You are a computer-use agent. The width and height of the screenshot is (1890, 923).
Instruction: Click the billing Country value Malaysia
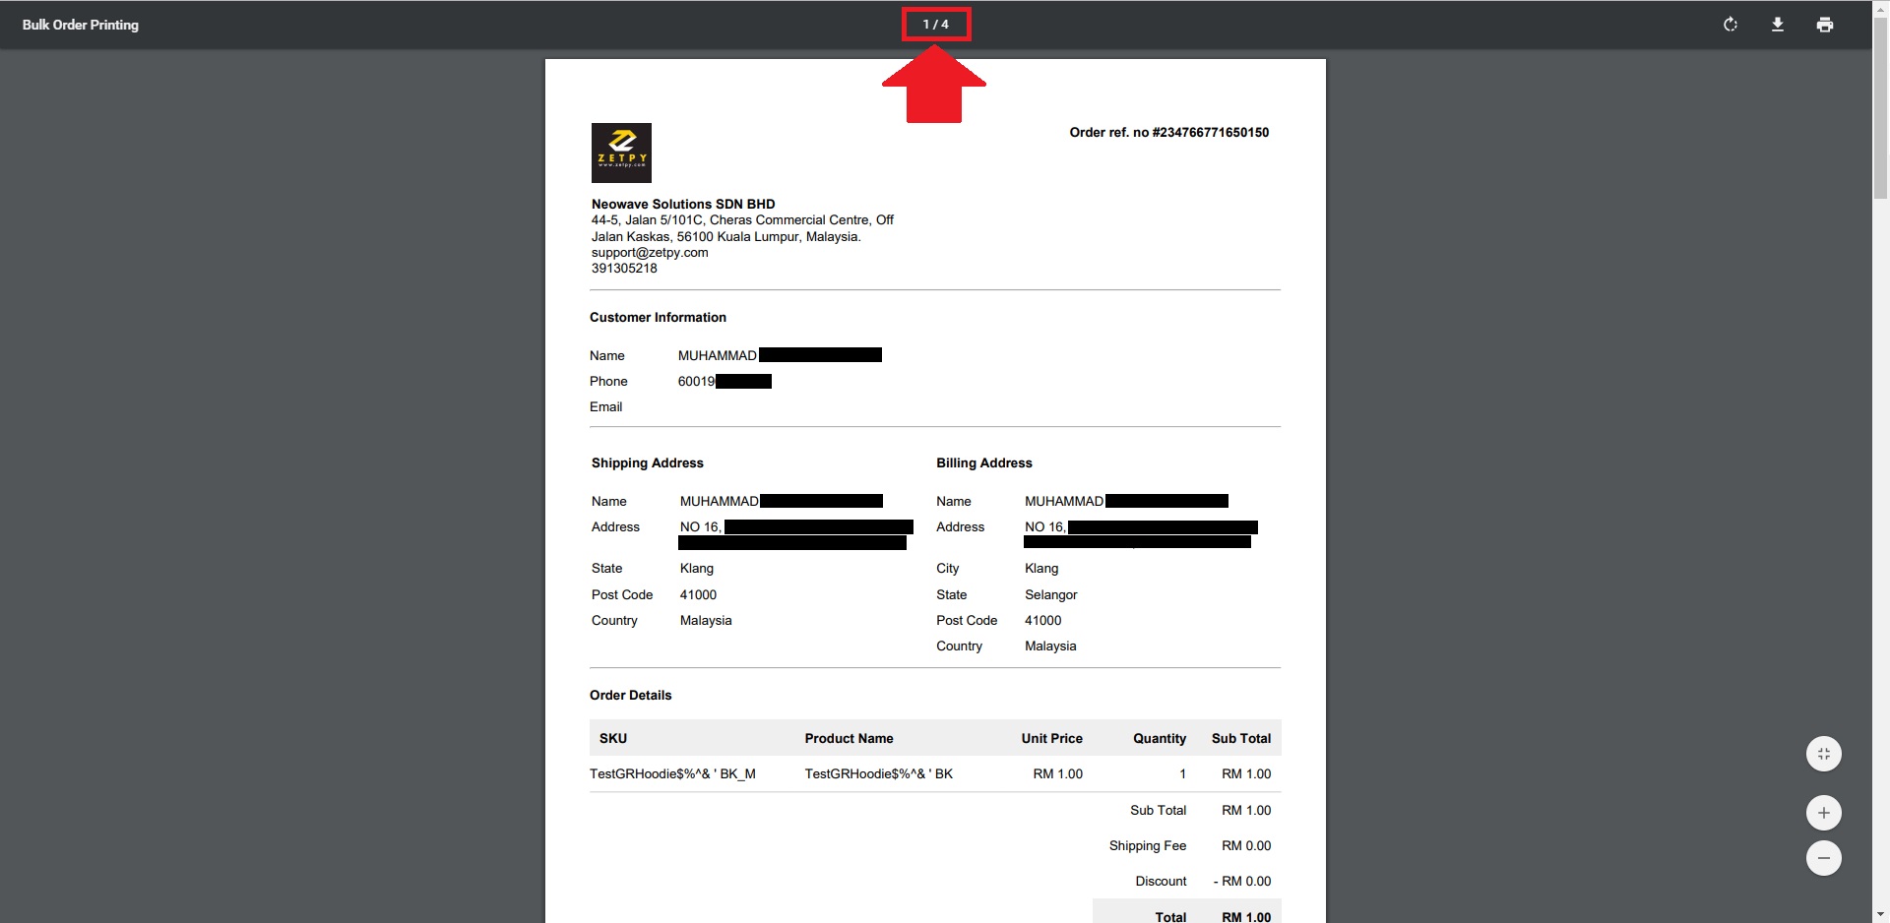[1050, 646]
